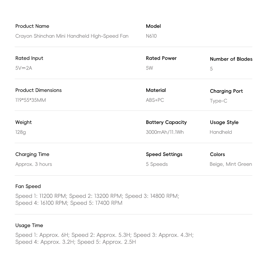This screenshot has height=267, width=267.
Task: Click the Rated Input label
Action: (x=29, y=58)
